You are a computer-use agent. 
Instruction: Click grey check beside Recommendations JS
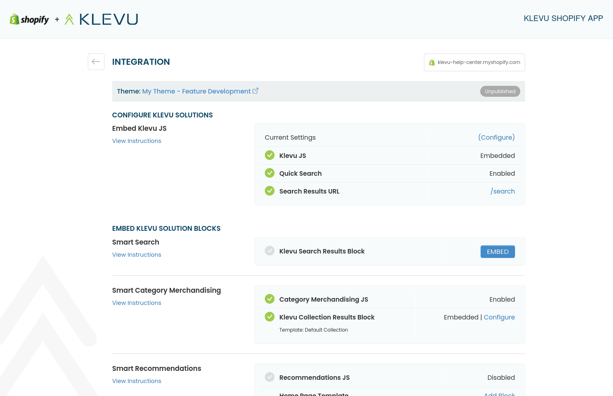[270, 377]
